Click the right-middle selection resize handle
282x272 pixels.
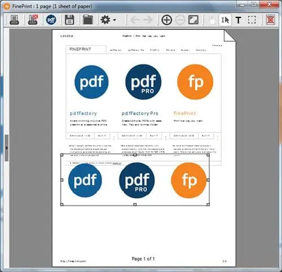coord(208,180)
